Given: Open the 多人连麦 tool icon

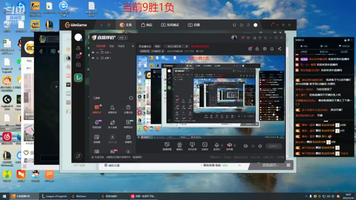Looking at the screenshot, I should (x=113, y=124).
